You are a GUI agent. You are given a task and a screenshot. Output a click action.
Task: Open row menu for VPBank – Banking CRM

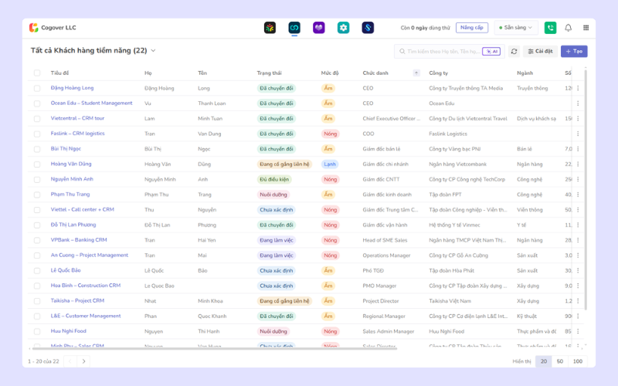pos(578,240)
